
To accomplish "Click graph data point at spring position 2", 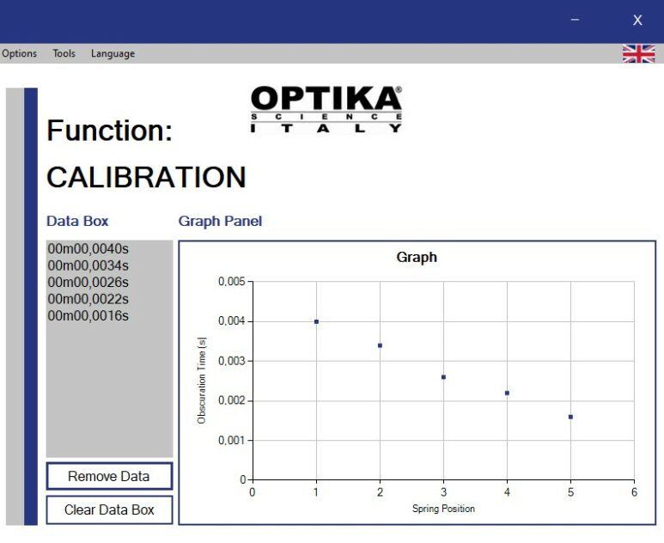I will [x=380, y=345].
